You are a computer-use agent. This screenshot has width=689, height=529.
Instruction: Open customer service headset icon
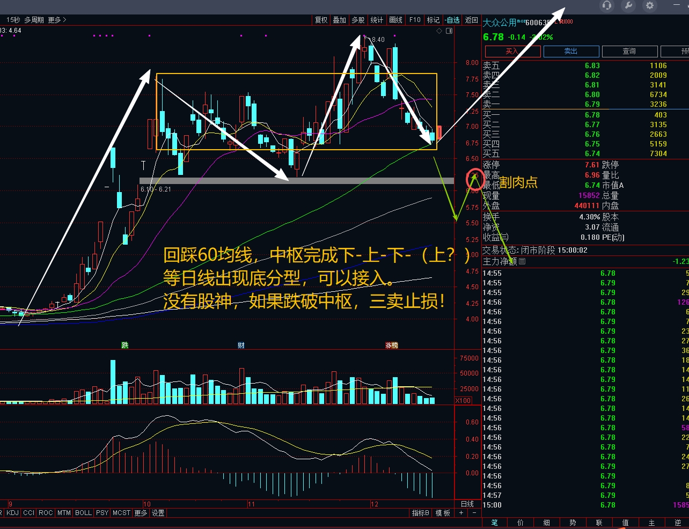(607, 5)
